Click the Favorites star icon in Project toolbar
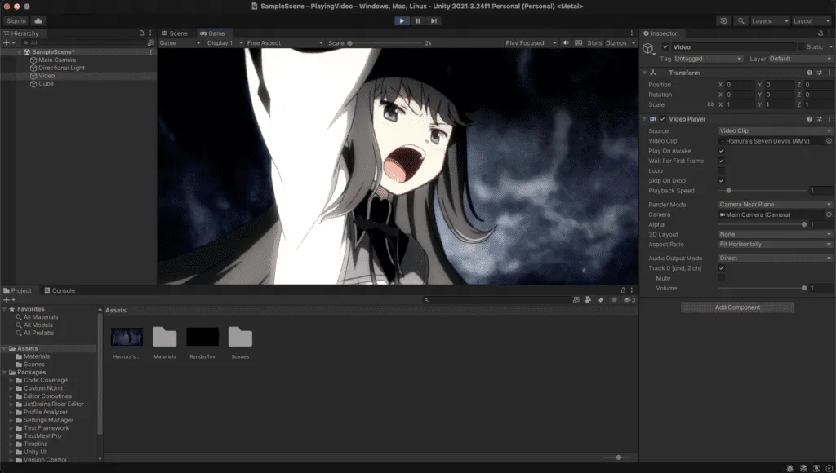Image resolution: width=836 pixels, height=473 pixels. [614, 300]
